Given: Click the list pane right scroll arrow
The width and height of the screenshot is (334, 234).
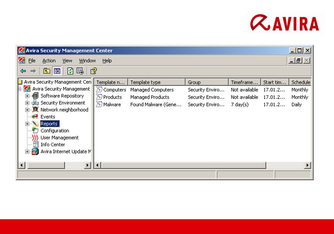Looking at the screenshot, I should point(308,165).
